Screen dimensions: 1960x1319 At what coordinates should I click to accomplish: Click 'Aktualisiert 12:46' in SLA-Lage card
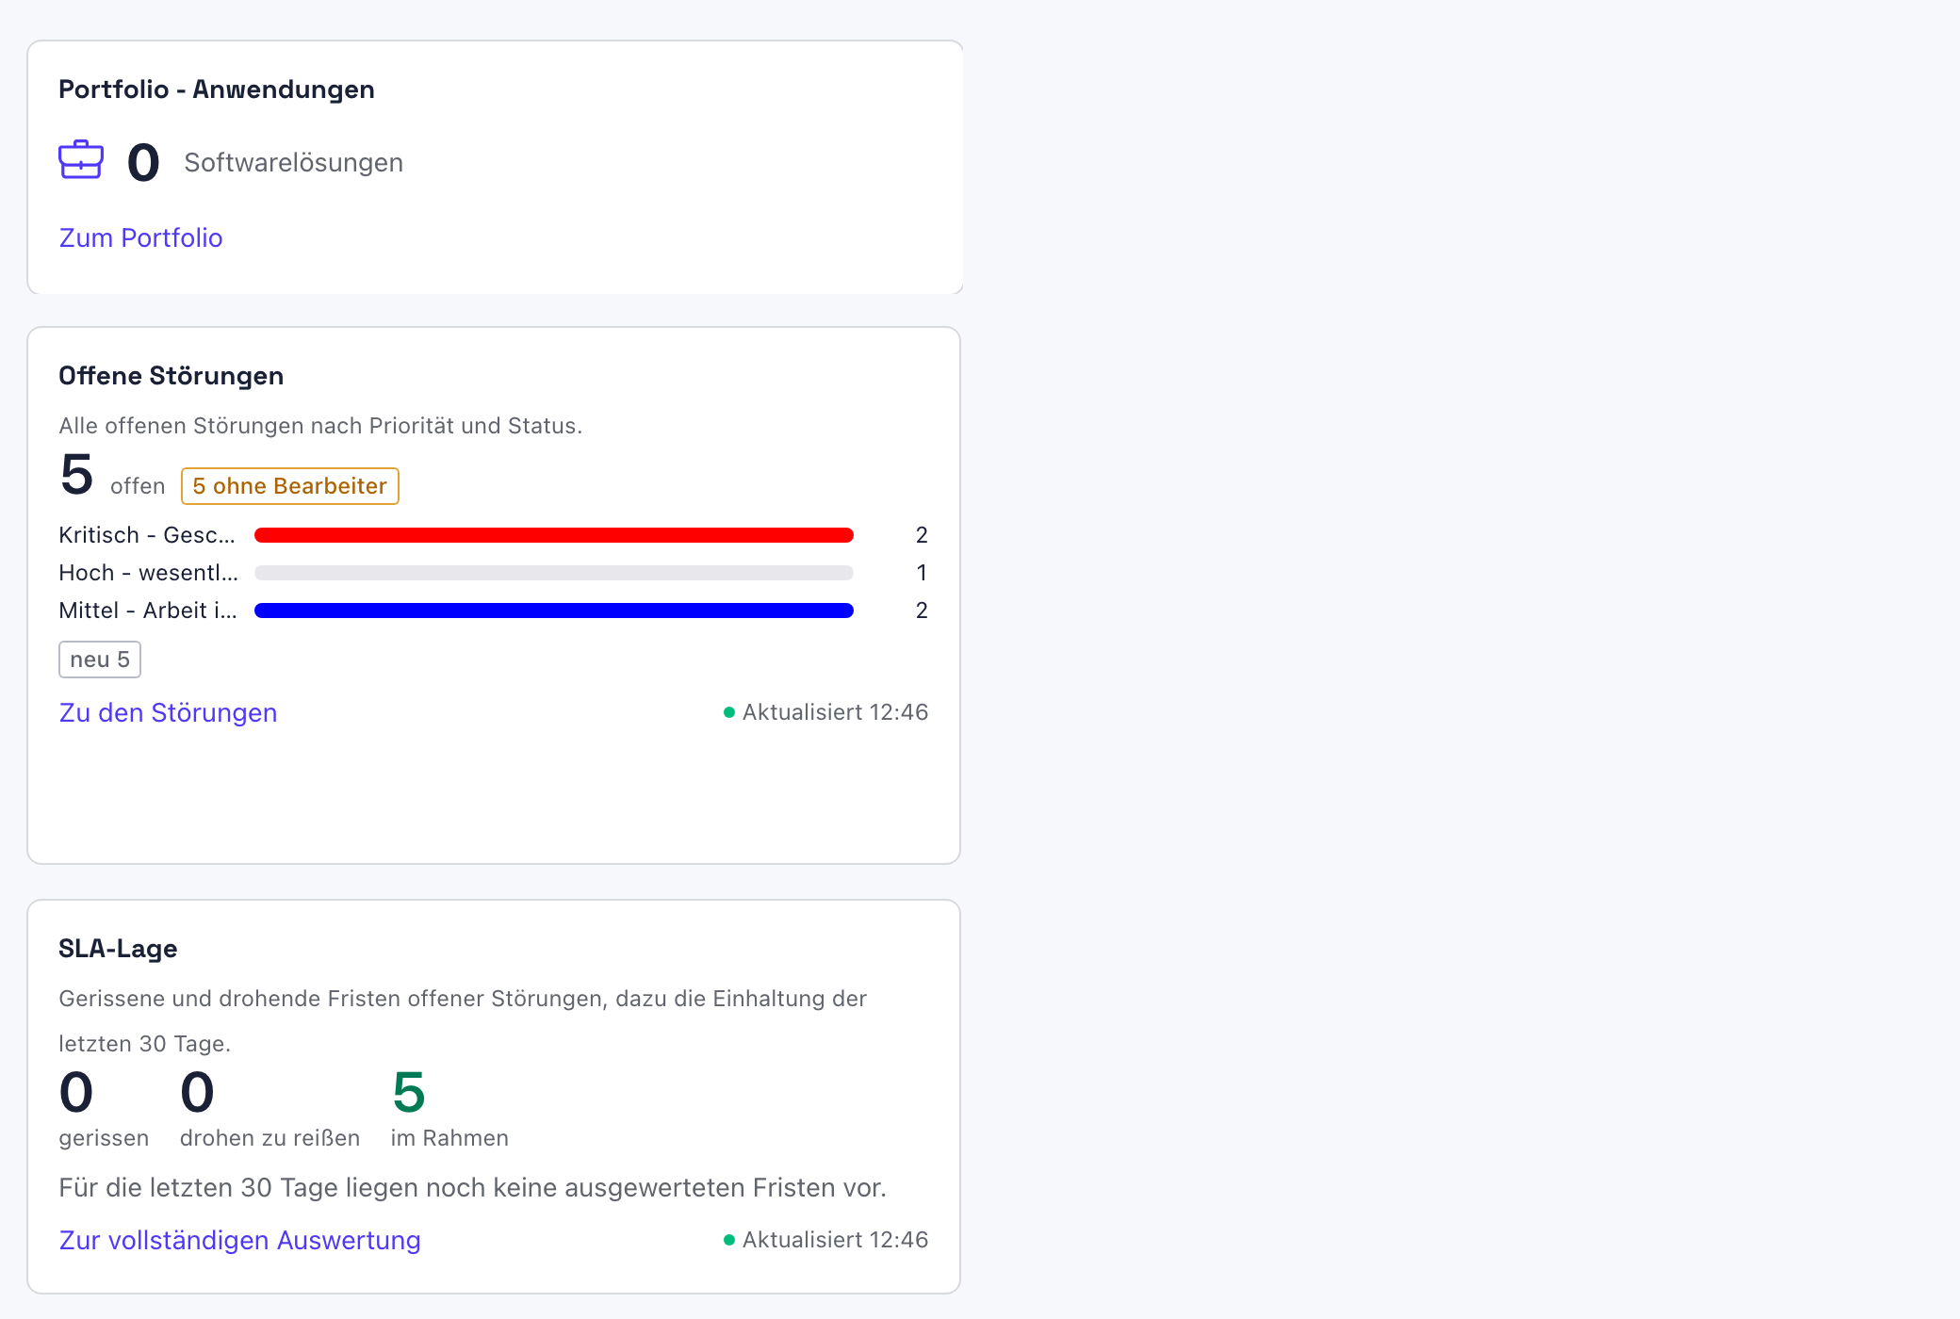(x=826, y=1240)
